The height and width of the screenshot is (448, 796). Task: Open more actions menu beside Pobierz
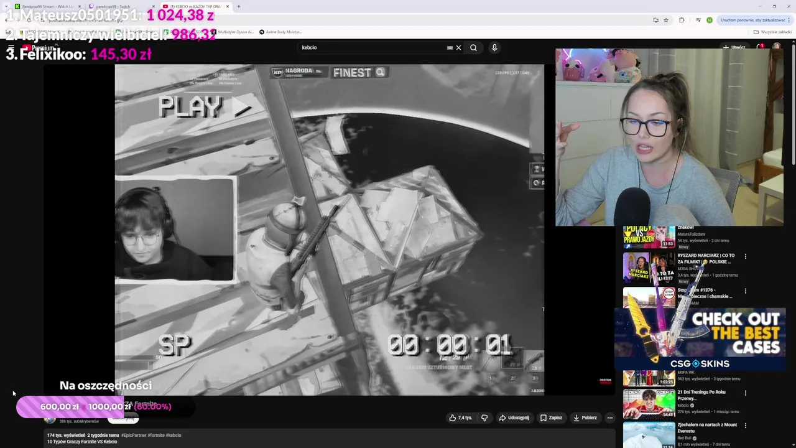(x=610, y=418)
